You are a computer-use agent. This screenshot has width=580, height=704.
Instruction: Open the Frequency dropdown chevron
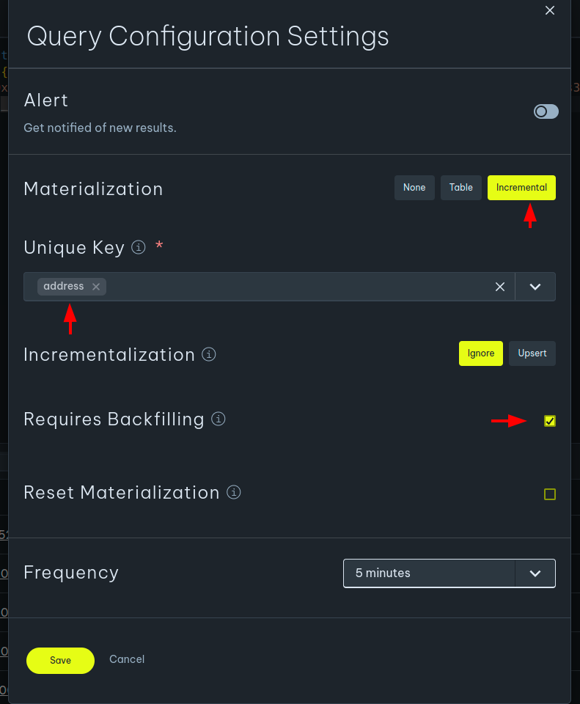[535, 573]
